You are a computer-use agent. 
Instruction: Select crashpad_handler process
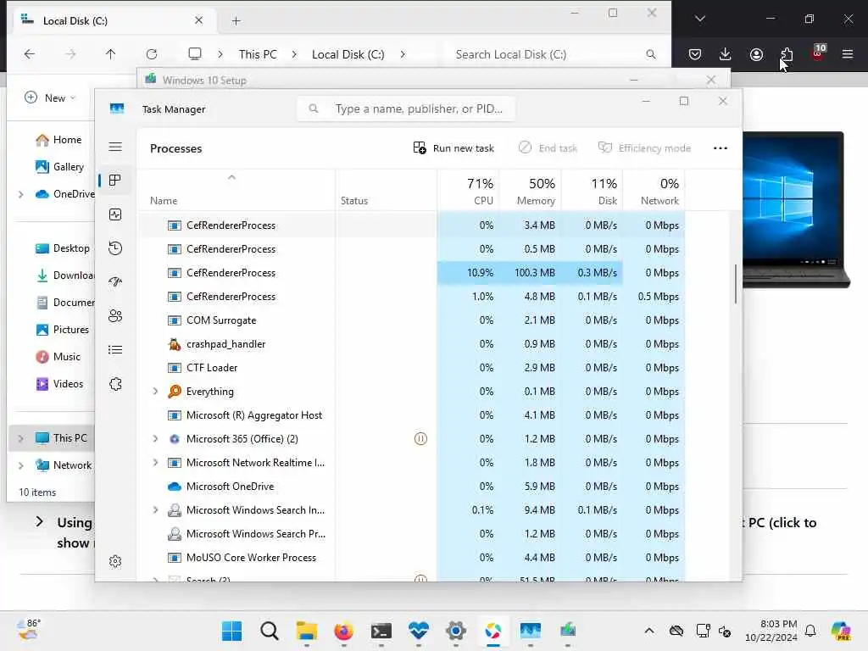[x=411, y=344]
